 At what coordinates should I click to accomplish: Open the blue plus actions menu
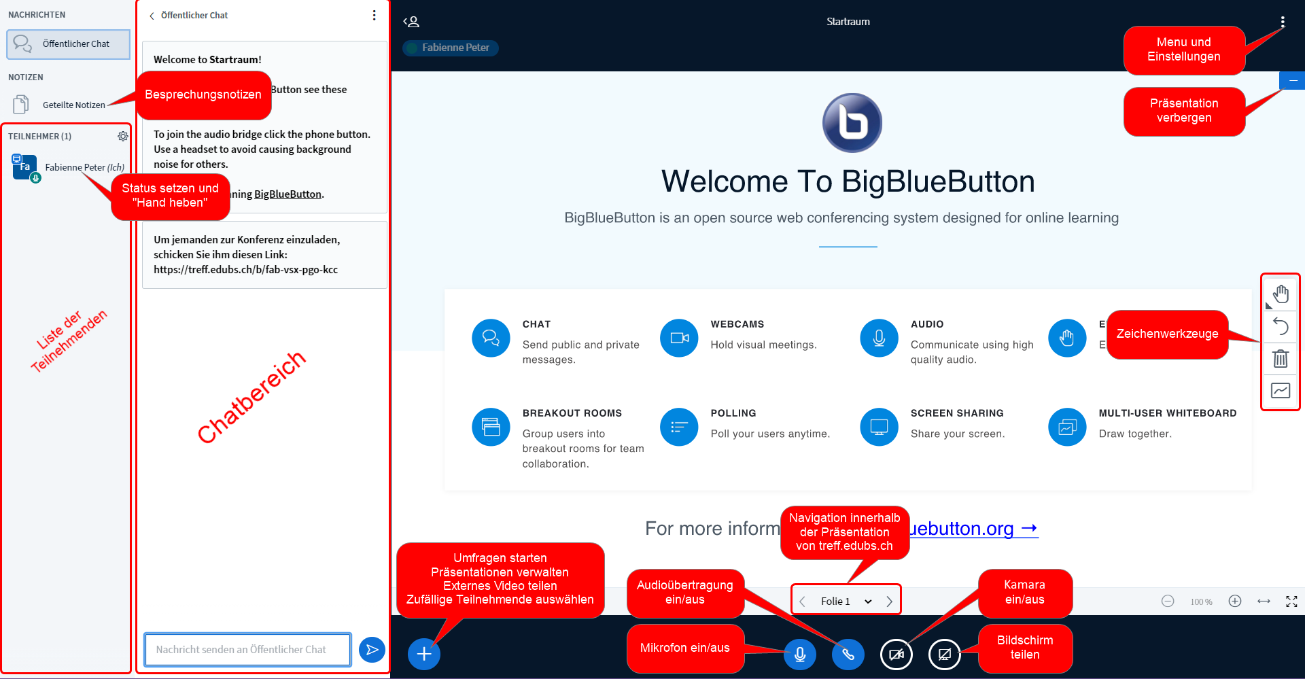tap(424, 654)
